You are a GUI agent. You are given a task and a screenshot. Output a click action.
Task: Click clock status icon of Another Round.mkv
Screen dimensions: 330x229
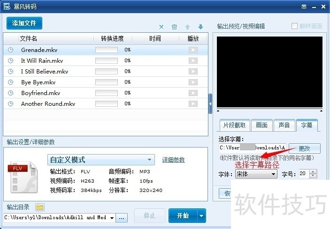pos(10,103)
